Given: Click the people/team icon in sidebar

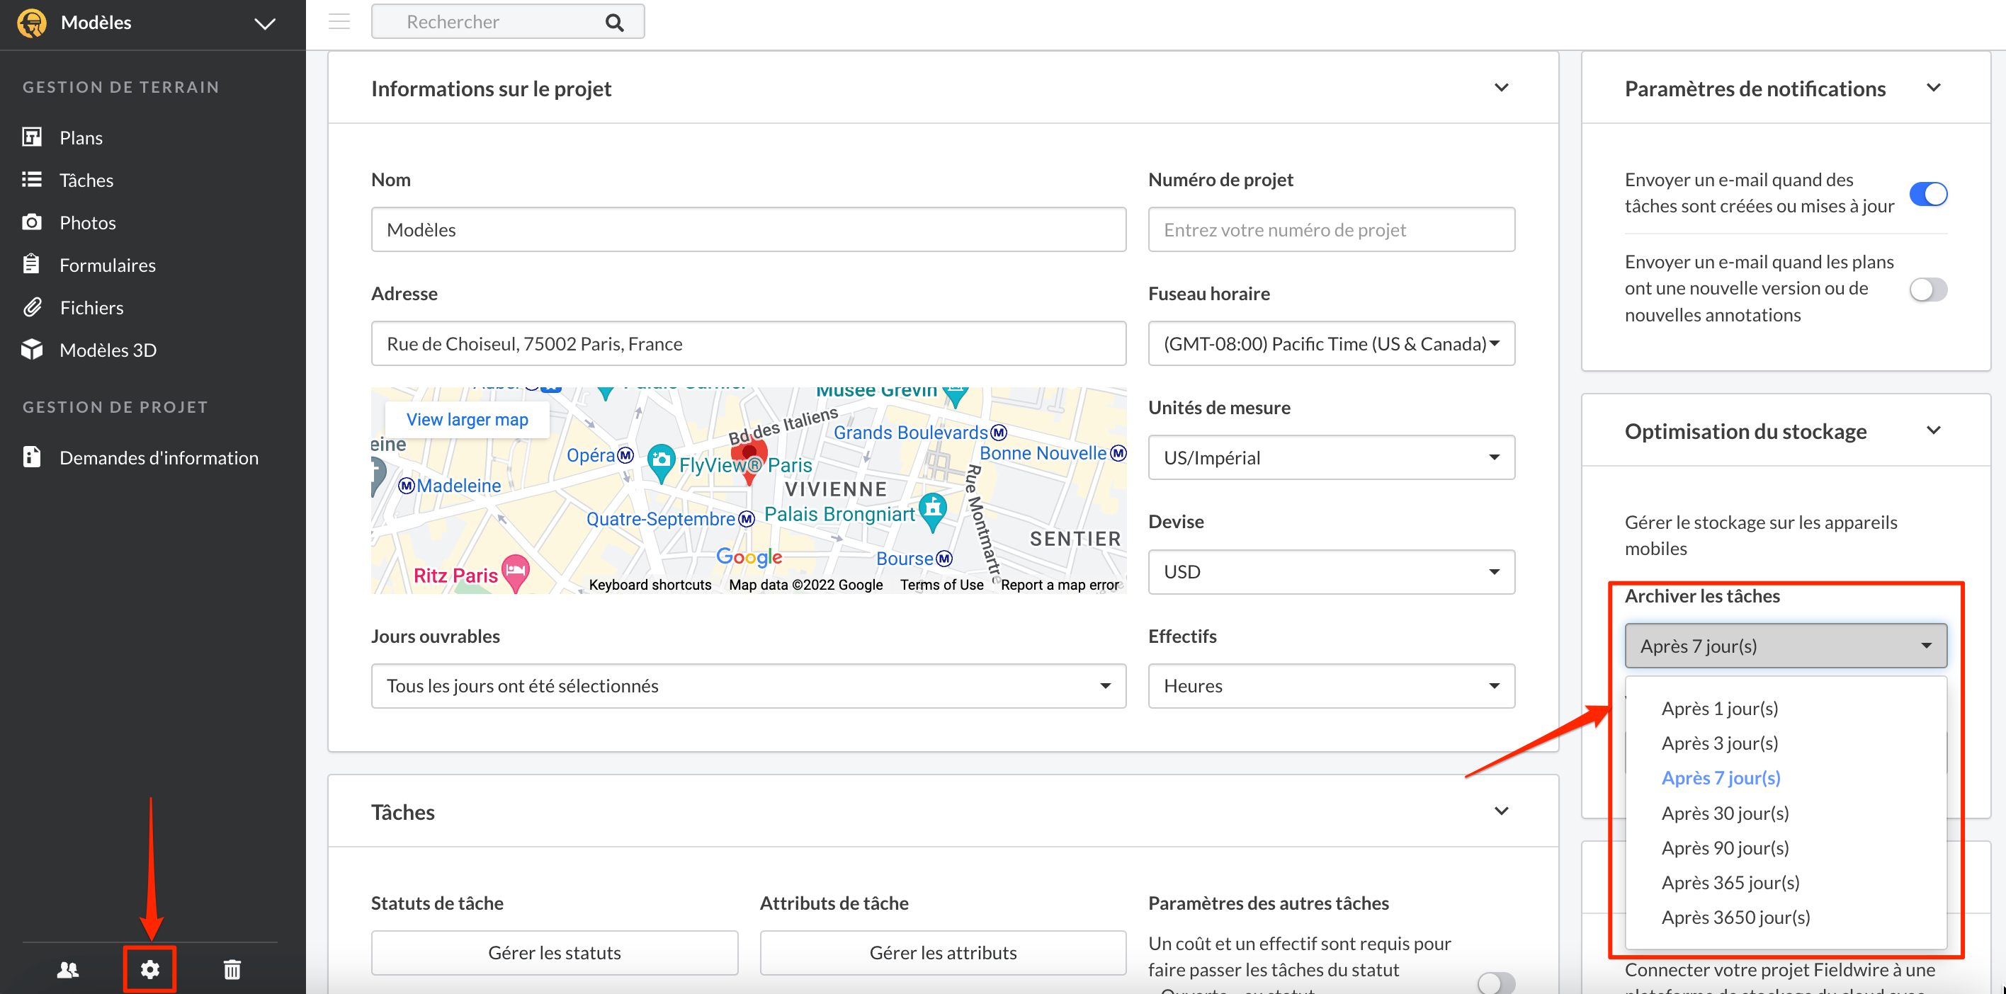Looking at the screenshot, I should coord(69,969).
